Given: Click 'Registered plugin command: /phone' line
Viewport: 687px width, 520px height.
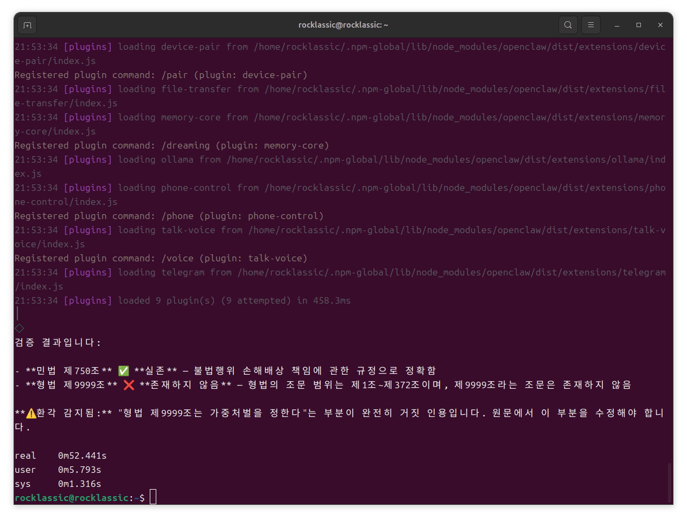Looking at the screenshot, I should (x=169, y=216).
